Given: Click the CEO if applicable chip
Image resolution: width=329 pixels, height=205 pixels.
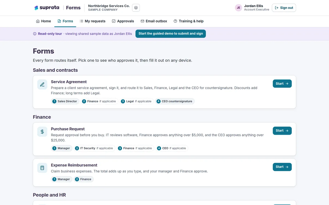Looking at the screenshot, I should (172, 148).
